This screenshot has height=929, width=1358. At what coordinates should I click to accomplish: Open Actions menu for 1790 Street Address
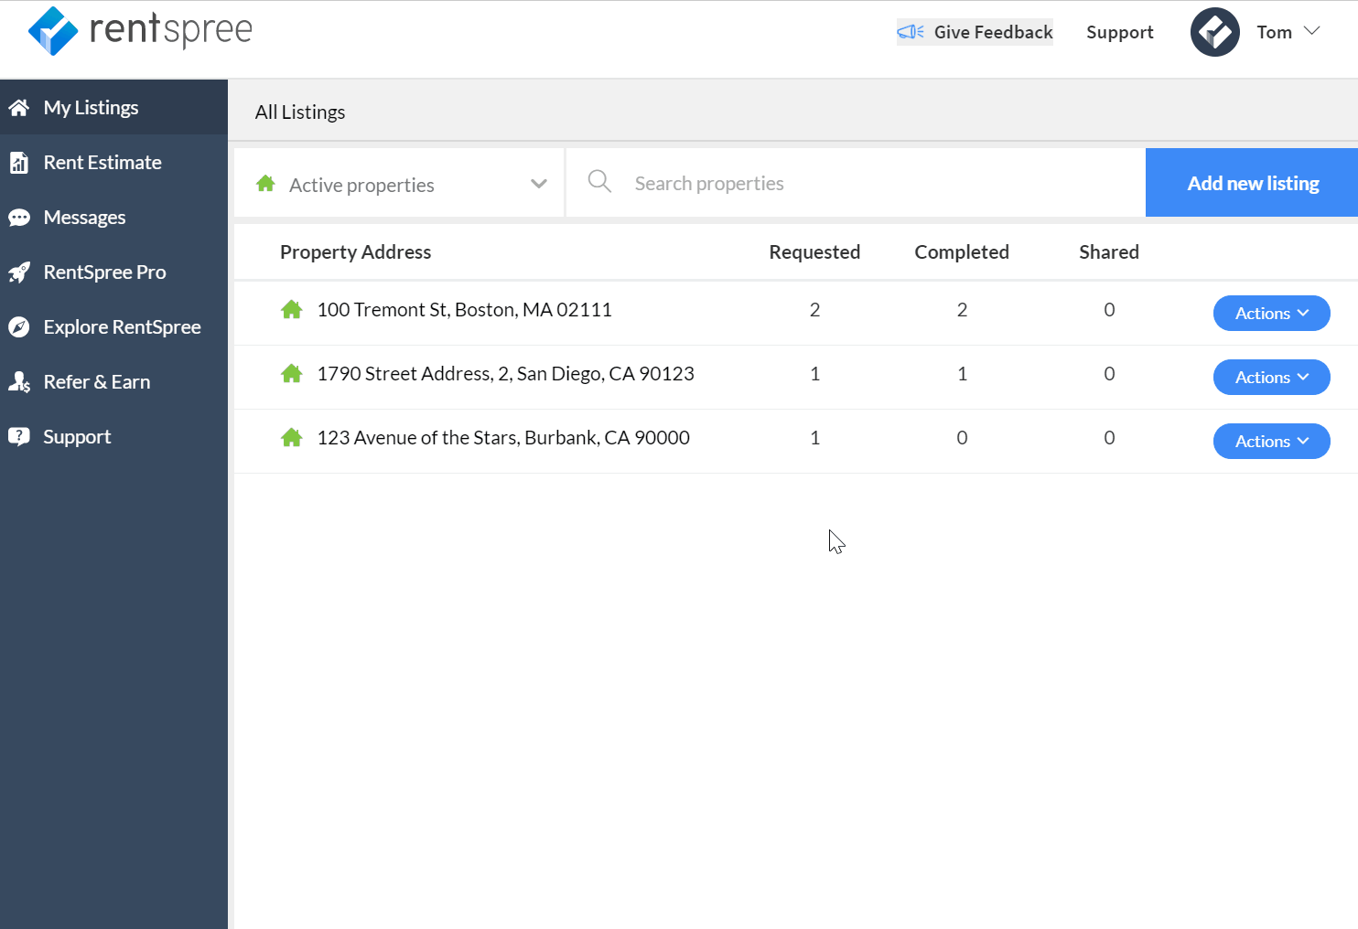pyautogui.click(x=1271, y=377)
